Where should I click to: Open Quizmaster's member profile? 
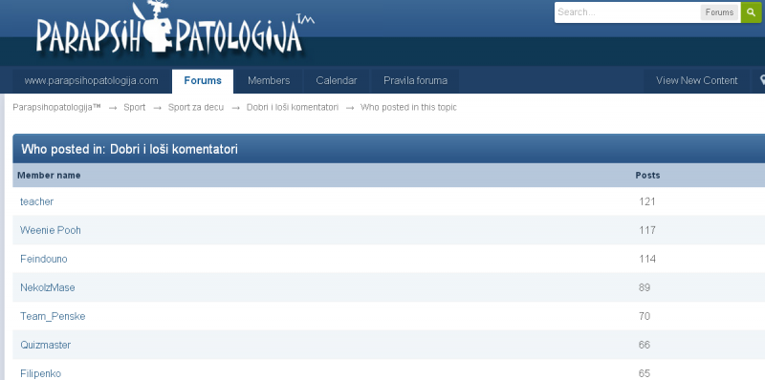45,346
